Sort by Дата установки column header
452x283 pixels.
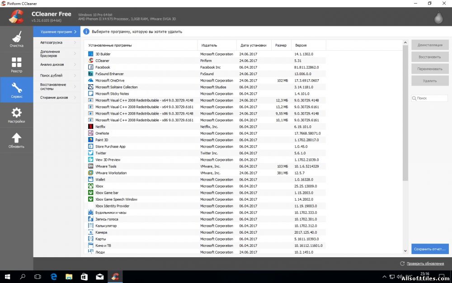[x=254, y=45]
